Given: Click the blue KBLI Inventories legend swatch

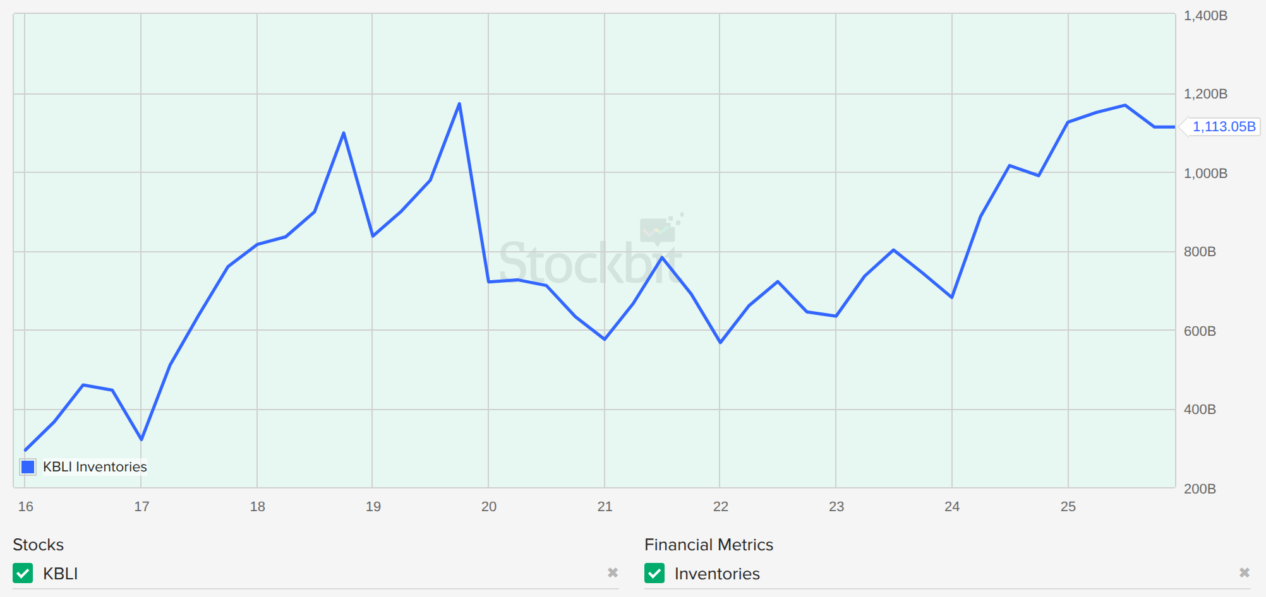Looking at the screenshot, I should (28, 467).
